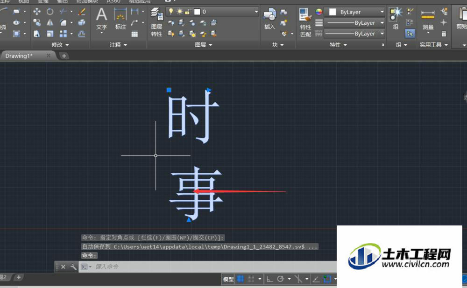The height and width of the screenshot is (288, 467).
Task: Open the layer dropdown list showing 0
Action: click(x=212, y=12)
